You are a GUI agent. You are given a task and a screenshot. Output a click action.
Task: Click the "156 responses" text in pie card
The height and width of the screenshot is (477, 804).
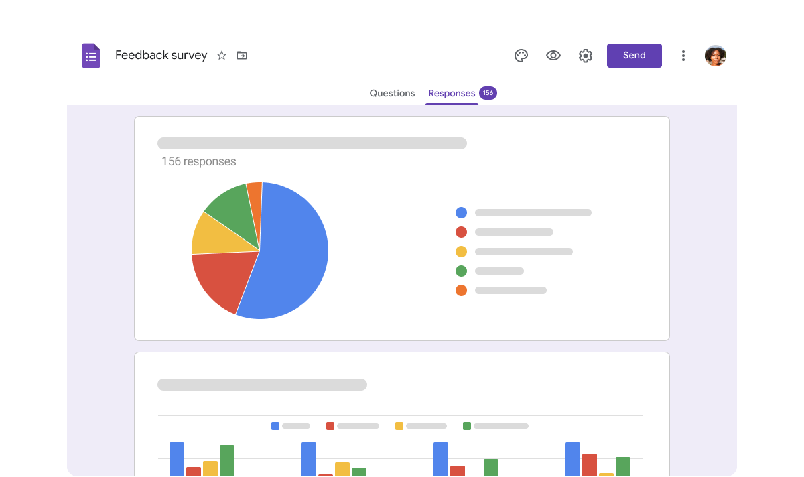pyautogui.click(x=199, y=161)
